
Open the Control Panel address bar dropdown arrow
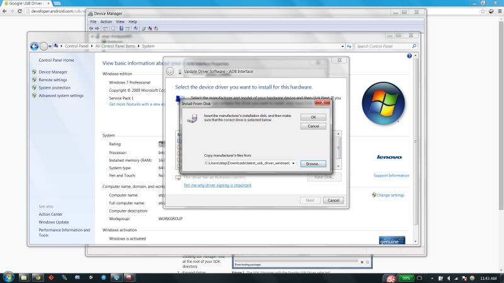pyautogui.click(x=343, y=46)
